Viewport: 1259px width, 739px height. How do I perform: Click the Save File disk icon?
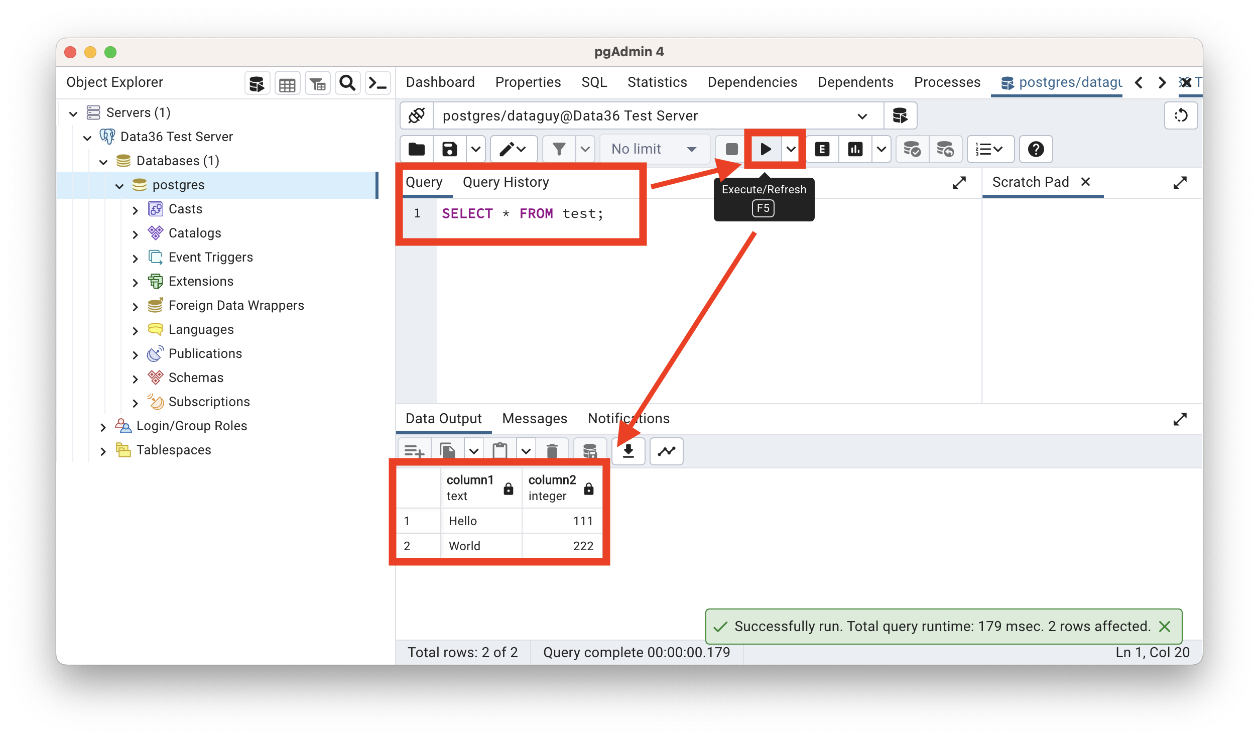coord(449,149)
